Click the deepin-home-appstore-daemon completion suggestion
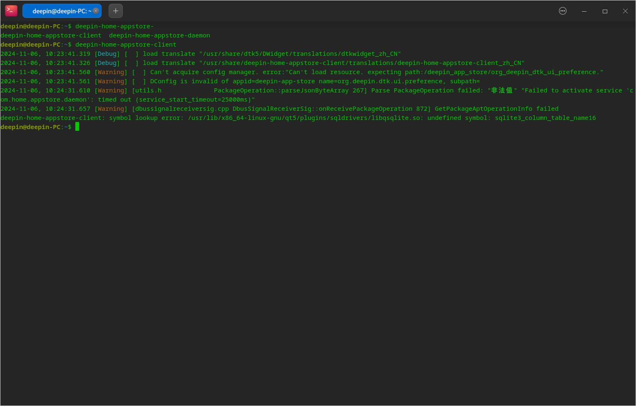Image resolution: width=636 pixels, height=406 pixels. point(159,35)
